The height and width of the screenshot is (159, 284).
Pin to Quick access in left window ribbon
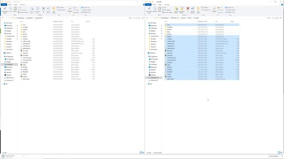(x=5, y=10)
